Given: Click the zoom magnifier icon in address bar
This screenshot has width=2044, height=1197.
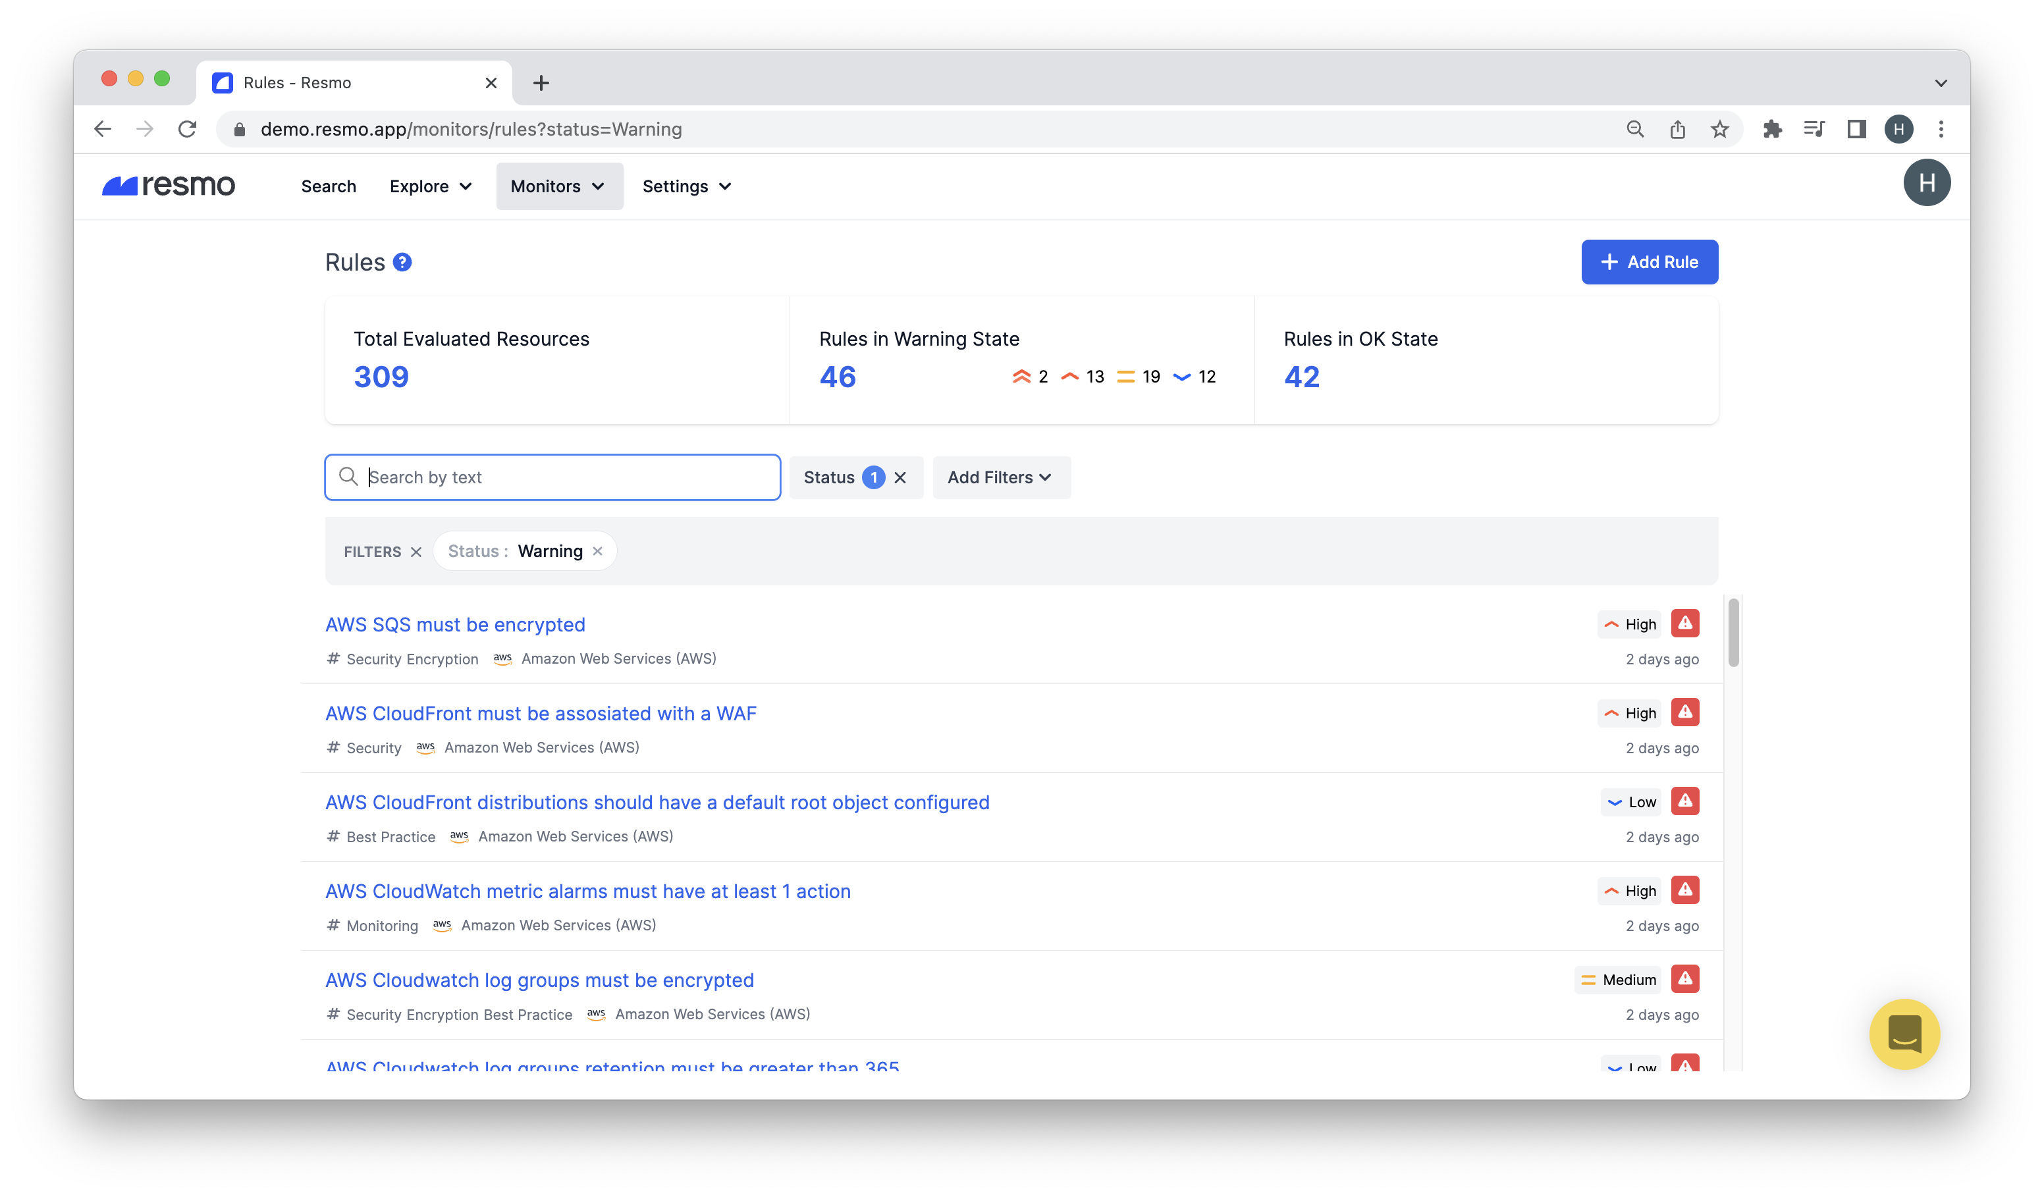Looking at the screenshot, I should (1635, 129).
